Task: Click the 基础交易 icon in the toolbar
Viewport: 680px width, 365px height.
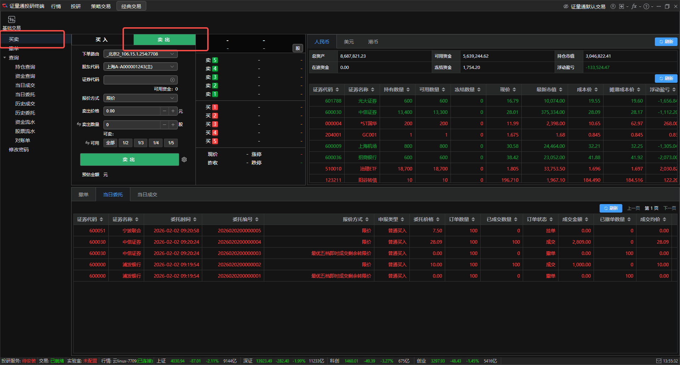Action: pyautogui.click(x=11, y=20)
